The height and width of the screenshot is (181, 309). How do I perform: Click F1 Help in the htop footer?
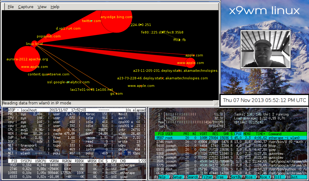pyautogui.click(x=160, y=177)
